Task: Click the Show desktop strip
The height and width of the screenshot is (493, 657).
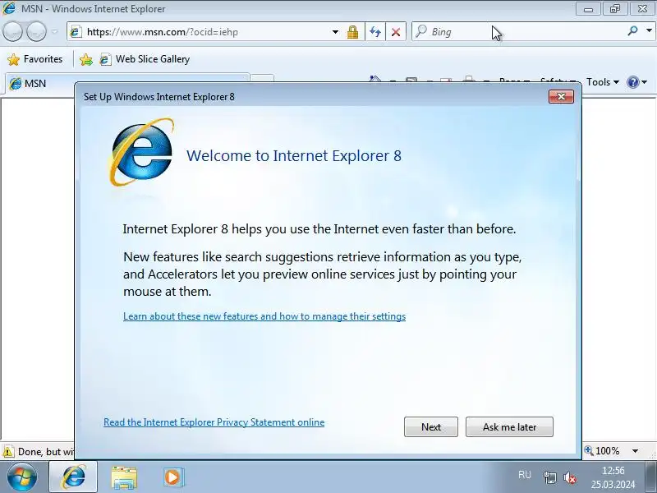Action: (651, 477)
